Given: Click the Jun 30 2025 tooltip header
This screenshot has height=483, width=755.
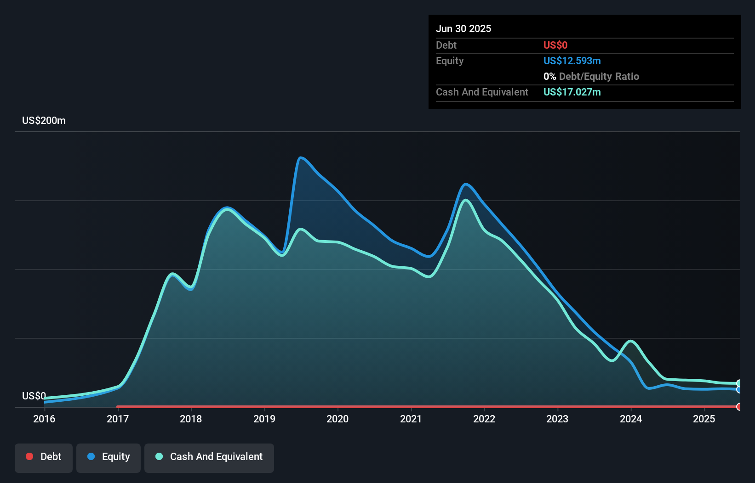Looking at the screenshot, I should point(463,28).
